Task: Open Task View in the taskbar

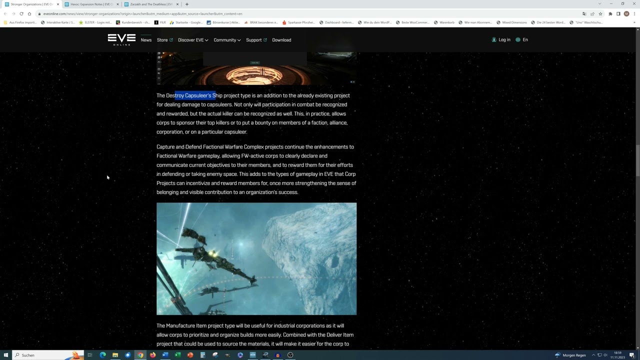Action: pos(90,355)
